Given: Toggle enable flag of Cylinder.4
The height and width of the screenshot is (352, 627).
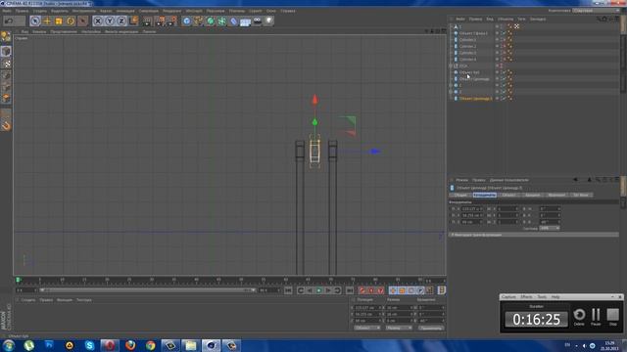Looking at the screenshot, I should (504, 59).
